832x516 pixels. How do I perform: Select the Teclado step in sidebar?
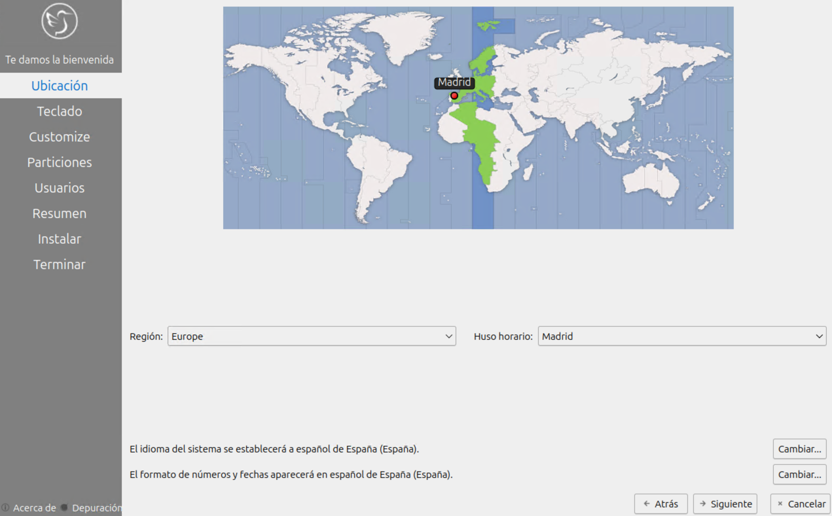tap(61, 111)
